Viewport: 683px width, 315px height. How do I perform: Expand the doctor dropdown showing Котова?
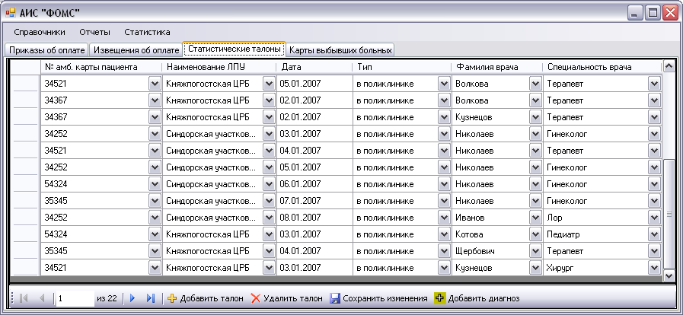pyautogui.click(x=535, y=234)
